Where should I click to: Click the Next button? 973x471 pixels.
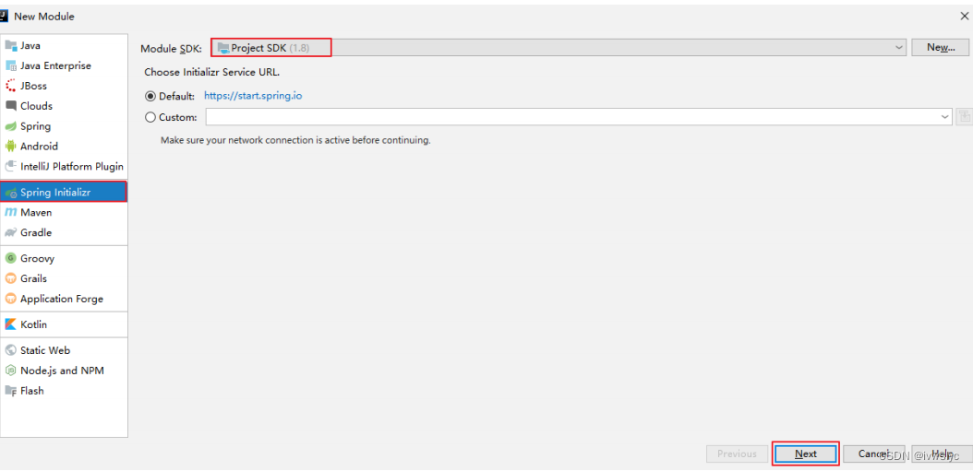pos(806,453)
